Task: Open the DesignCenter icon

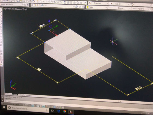Action: (x=68, y=2)
